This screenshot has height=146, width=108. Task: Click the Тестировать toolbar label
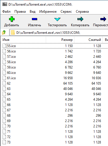pyautogui.click(x=57, y=25)
